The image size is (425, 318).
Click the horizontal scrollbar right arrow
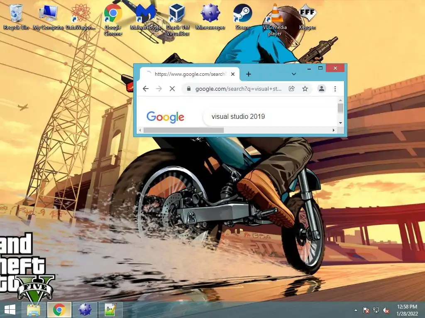[x=334, y=130]
